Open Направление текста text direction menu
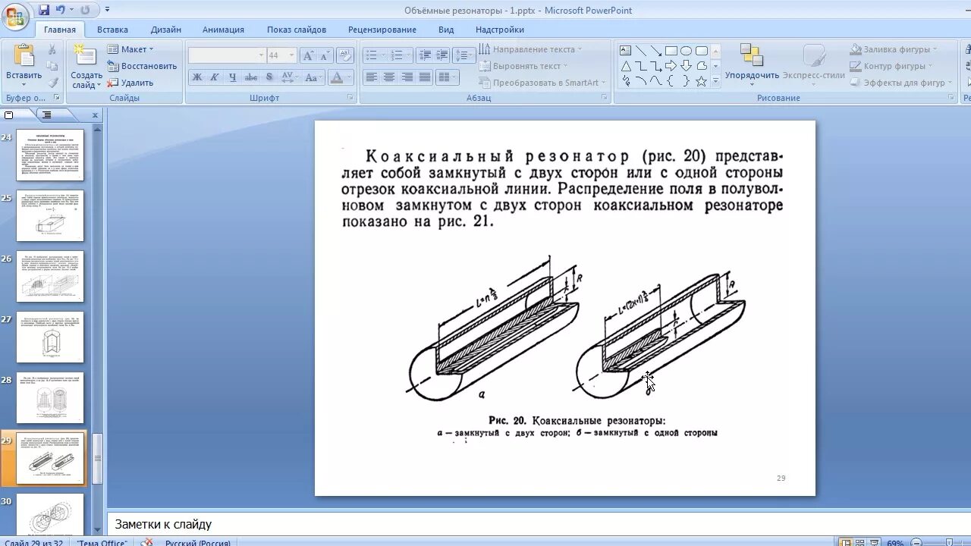This screenshot has height=546, width=971. click(530, 49)
